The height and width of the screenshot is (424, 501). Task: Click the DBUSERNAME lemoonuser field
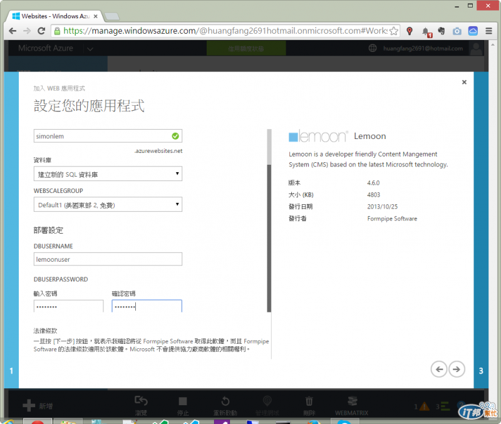[x=108, y=259]
